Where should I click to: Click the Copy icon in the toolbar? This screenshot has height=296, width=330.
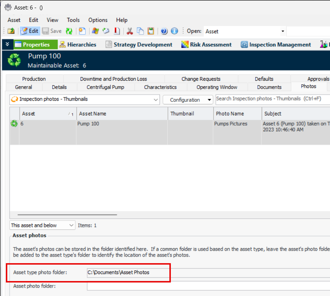(x=140, y=31)
